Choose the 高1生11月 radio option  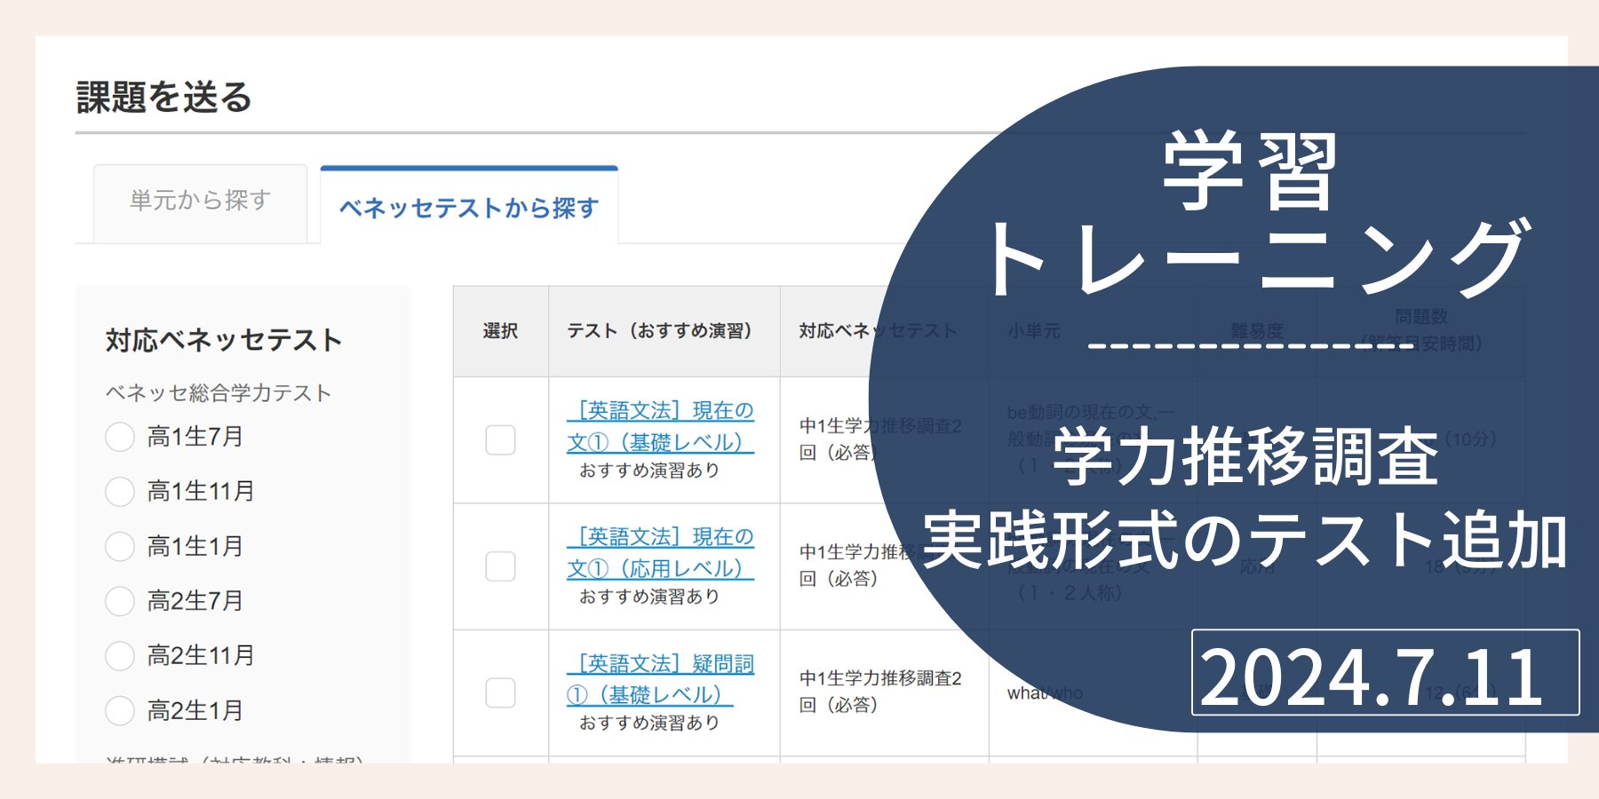point(120,491)
